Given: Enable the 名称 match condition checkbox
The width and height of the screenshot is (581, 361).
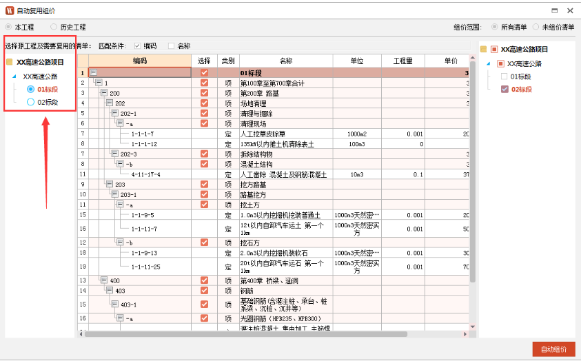Looking at the screenshot, I should (x=172, y=46).
